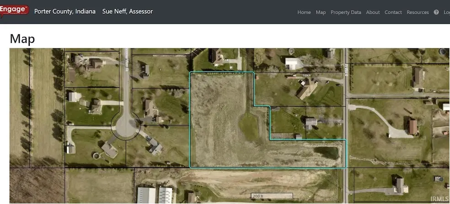Open the help question mark icon
Viewport: 450px width, 204px height.
point(436,12)
